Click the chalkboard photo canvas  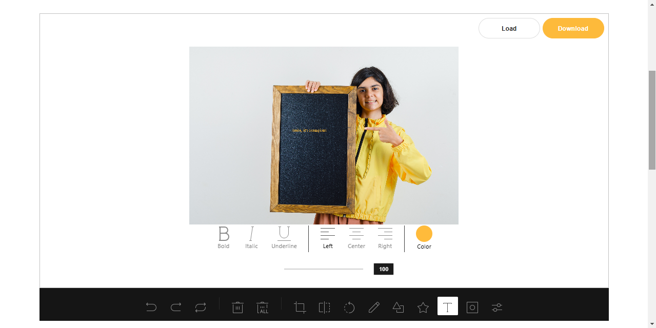(x=324, y=135)
